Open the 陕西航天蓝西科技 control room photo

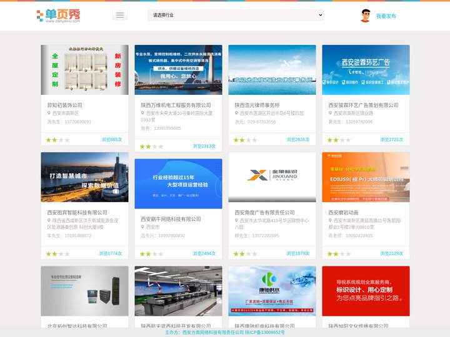[x=178, y=291]
